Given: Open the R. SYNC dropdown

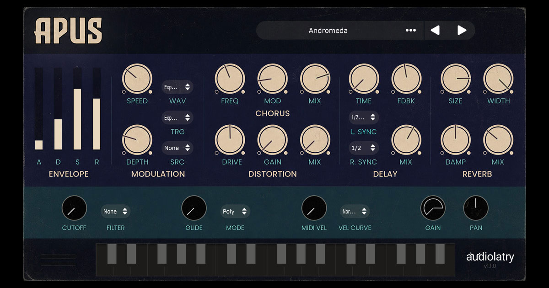Looking at the screenshot, I should click(x=364, y=148).
